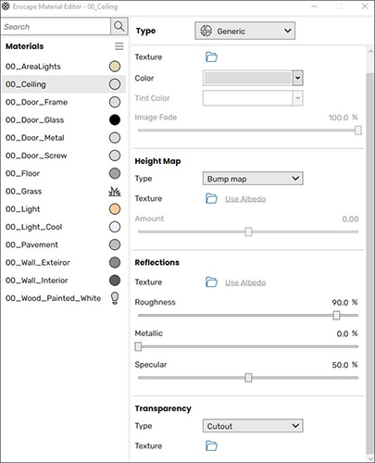Viewport: 375px width, 463px height.
Task: Click the light bulb icon beside 00_Wood_Painted_White
Action: coord(115,298)
